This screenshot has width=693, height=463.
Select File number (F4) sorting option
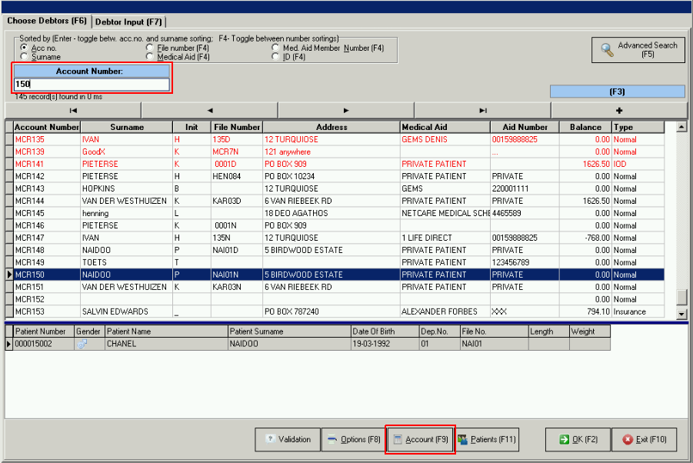pyautogui.click(x=150, y=48)
